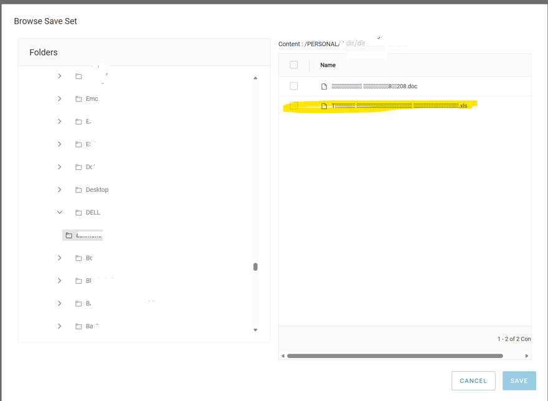Select the DELL folder label

pyautogui.click(x=93, y=212)
